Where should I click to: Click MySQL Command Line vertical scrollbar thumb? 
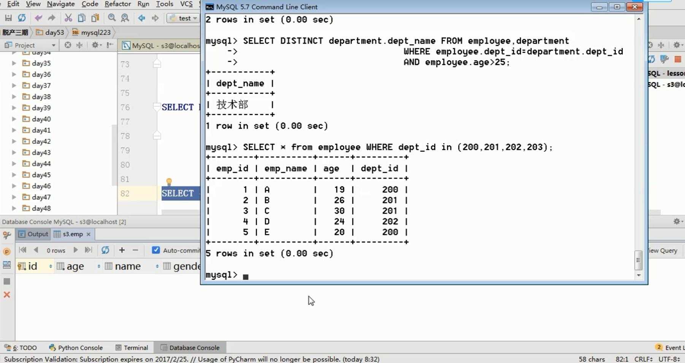coord(638,260)
